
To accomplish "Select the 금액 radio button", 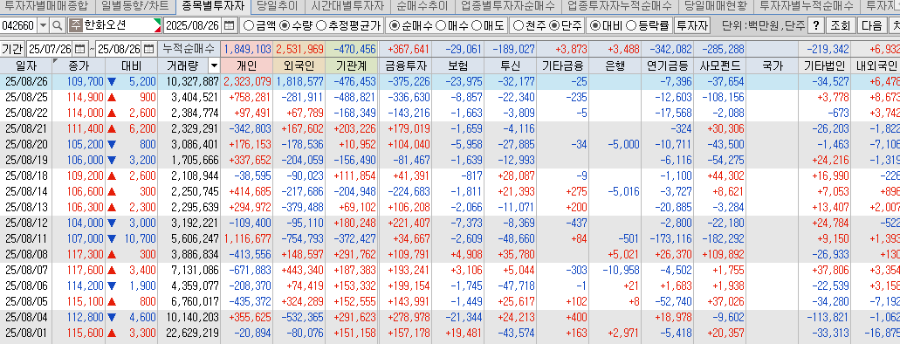I will 249,26.
